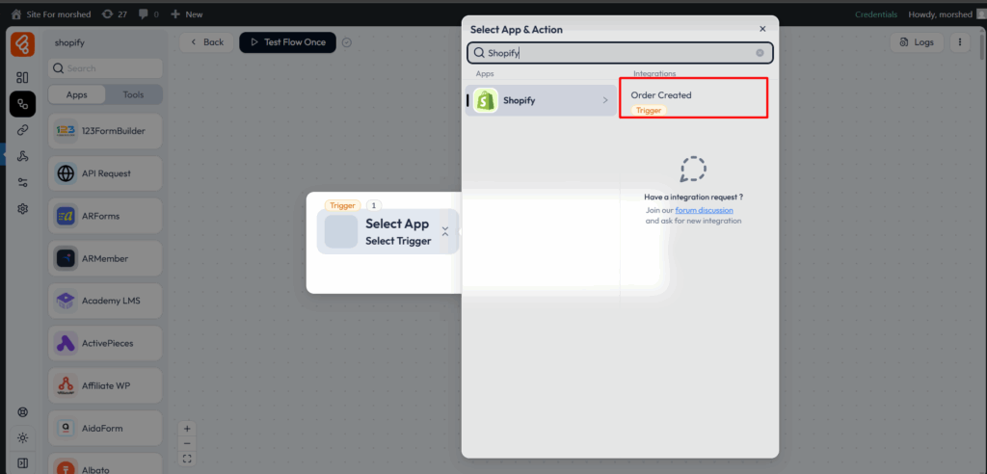Zoom in on the flow canvas

click(x=187, y=429)
